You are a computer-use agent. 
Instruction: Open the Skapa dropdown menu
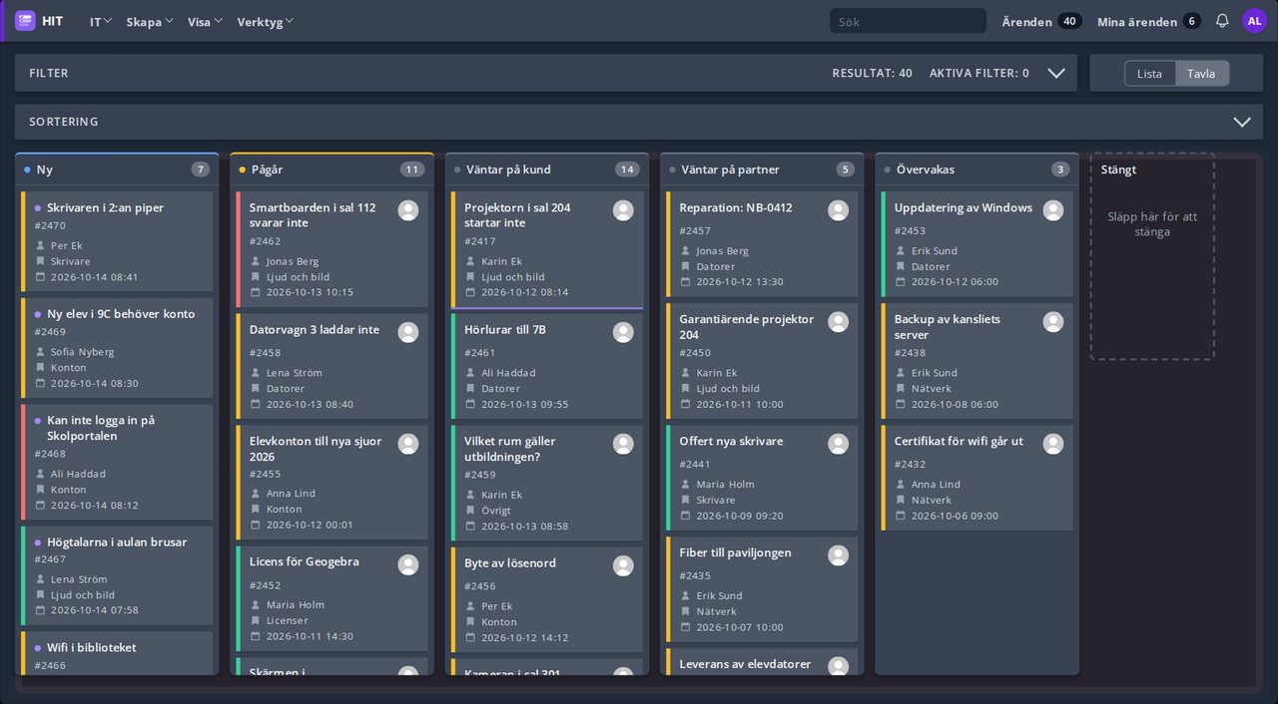point(150,21)
